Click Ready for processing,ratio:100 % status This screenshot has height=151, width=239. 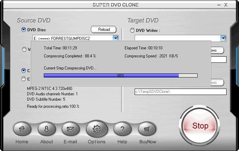(53, 106)
